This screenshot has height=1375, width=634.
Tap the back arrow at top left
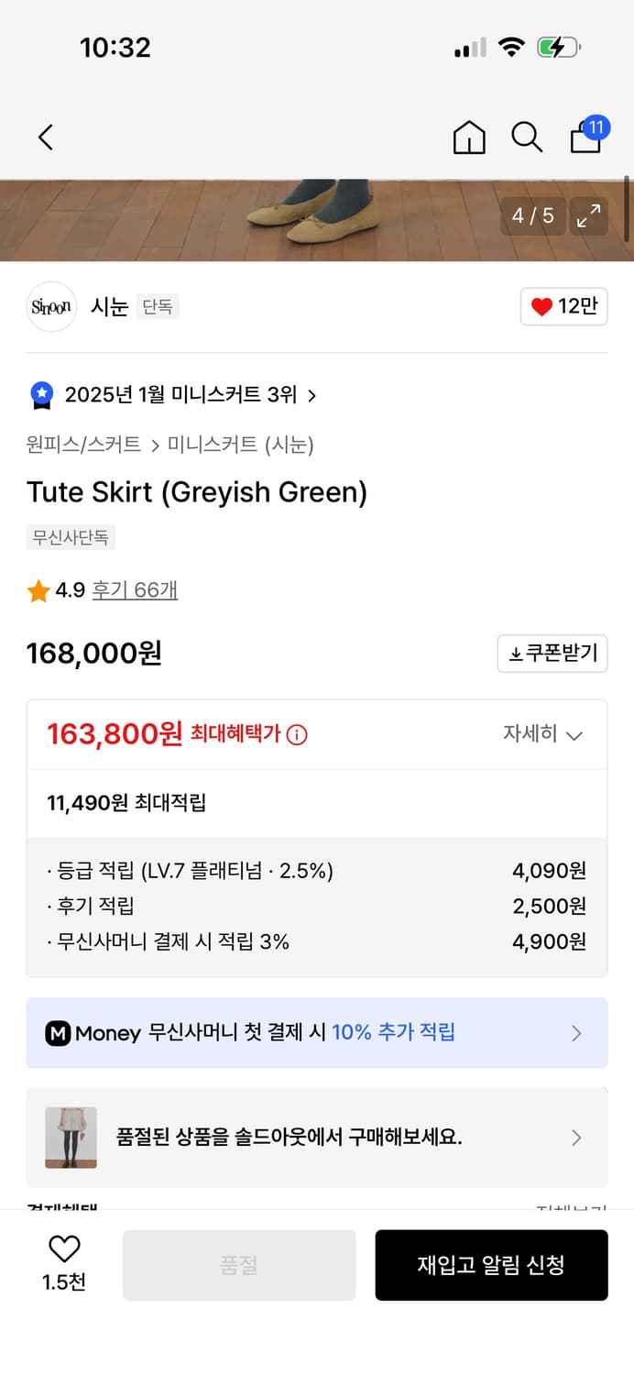point(46,137)
